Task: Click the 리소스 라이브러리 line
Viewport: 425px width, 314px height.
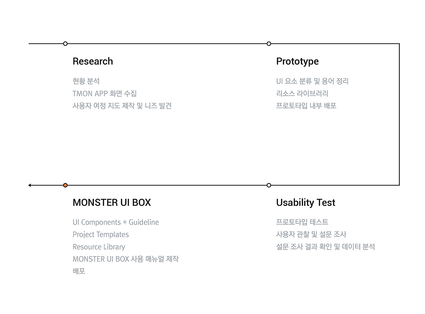Action: pyautogui.click(x=302, y=94)
